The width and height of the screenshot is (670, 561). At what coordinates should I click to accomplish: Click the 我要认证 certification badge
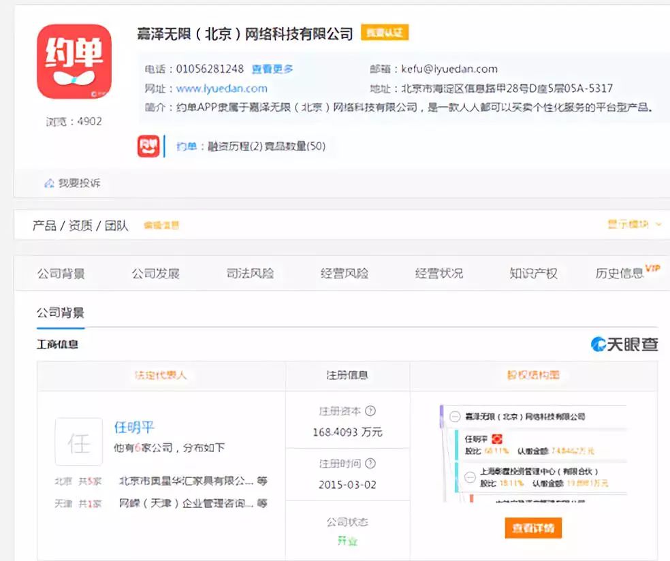point(385,33)
